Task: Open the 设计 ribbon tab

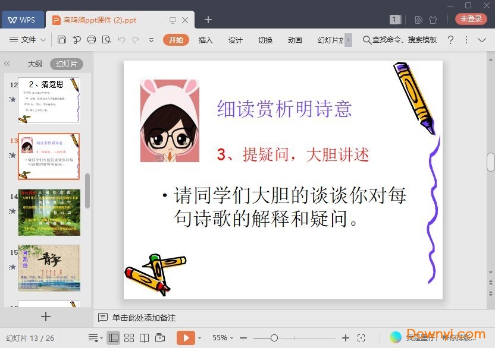Action: (x=236, y=40)
